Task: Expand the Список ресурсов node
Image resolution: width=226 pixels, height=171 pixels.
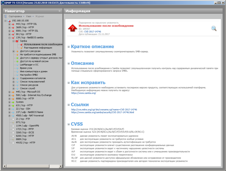Action: pyautogui.click(x=13, y=85)
